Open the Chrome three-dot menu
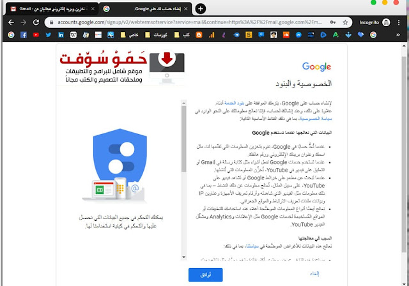409x286 pixels. pyautogui.click(x=399, y=22)
